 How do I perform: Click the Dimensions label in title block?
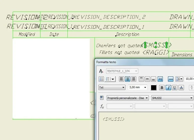pyautogui.click(x=182, y=55)
